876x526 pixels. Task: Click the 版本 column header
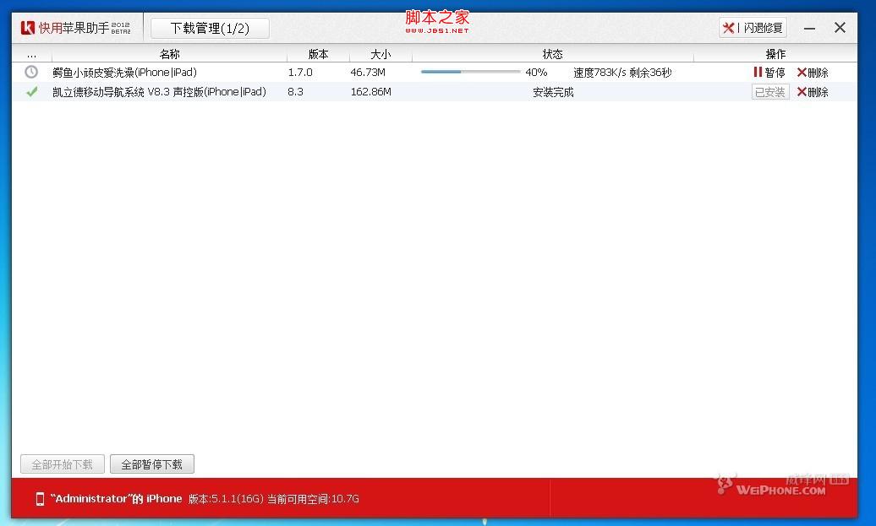(x=318, y=54)
